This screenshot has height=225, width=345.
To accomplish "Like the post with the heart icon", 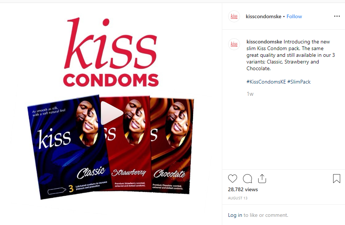I will click(x=232, y=179).
